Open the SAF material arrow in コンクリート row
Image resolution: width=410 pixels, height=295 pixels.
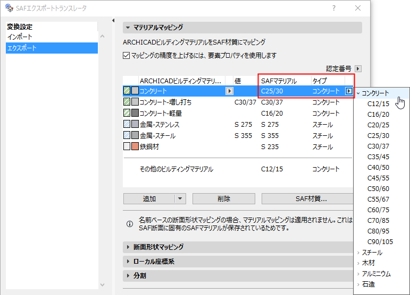click(348, 91)
